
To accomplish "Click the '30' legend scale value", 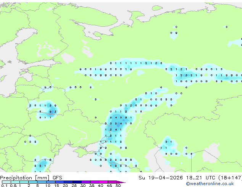I will [83, 185].
